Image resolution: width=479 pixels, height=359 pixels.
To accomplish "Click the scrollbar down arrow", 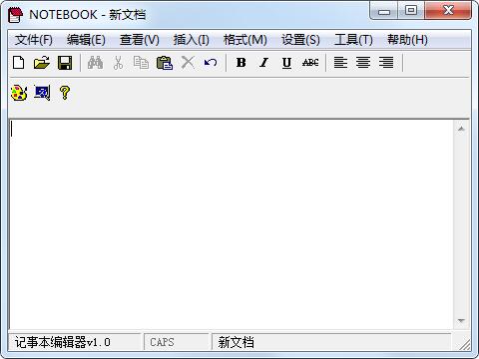I will pyautogui.click(x=461, y=320).
